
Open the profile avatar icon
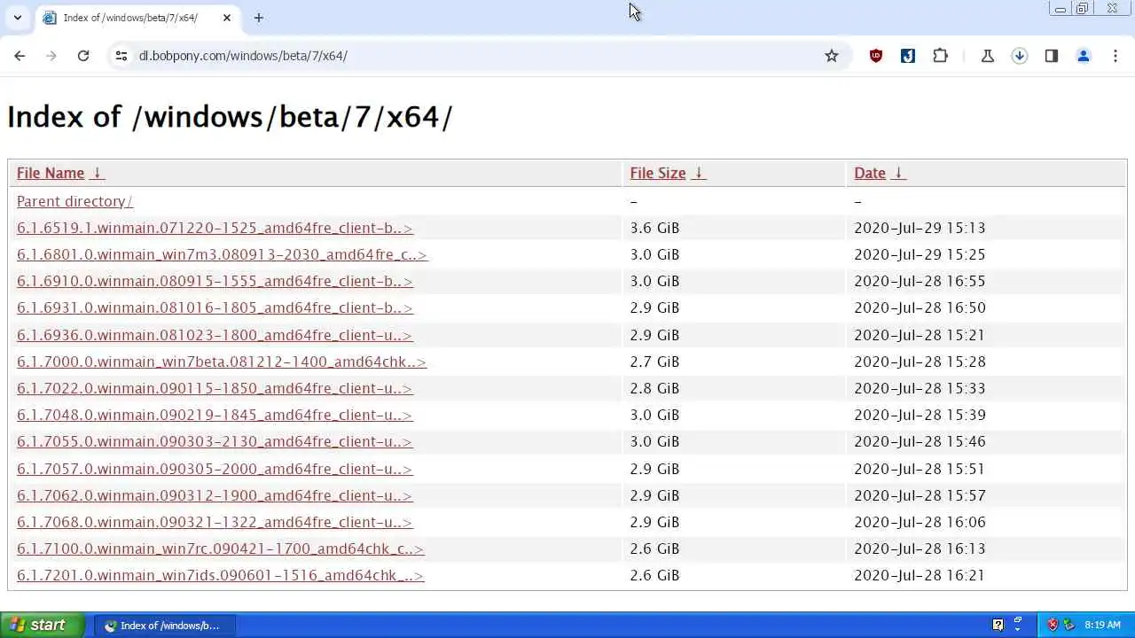[x=1084, y=56]
